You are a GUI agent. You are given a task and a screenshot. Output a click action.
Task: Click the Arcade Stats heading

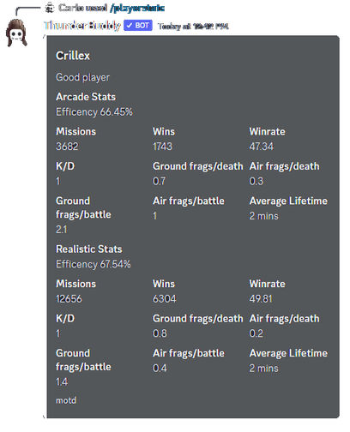click(x=86, y=97)
